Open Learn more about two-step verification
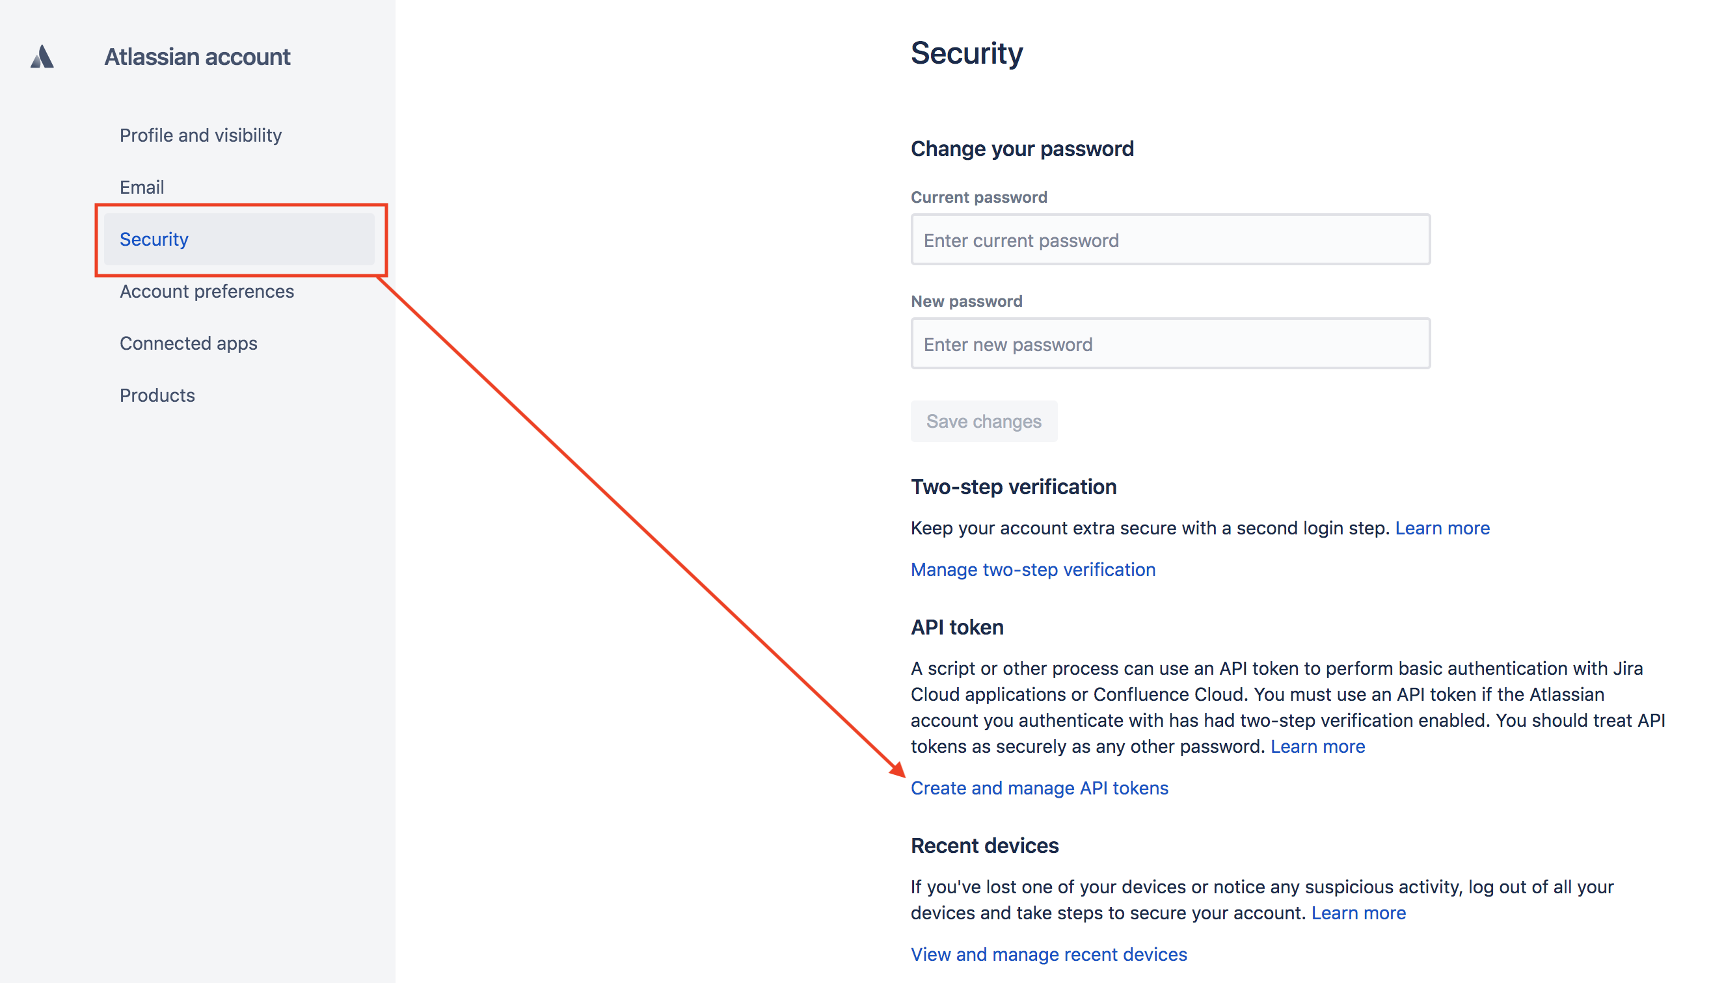Screen dimensions: 1711x983 point(1442,528)
